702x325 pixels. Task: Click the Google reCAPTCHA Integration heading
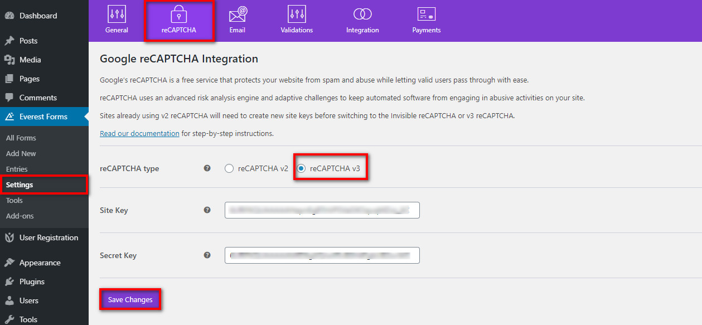179,59
